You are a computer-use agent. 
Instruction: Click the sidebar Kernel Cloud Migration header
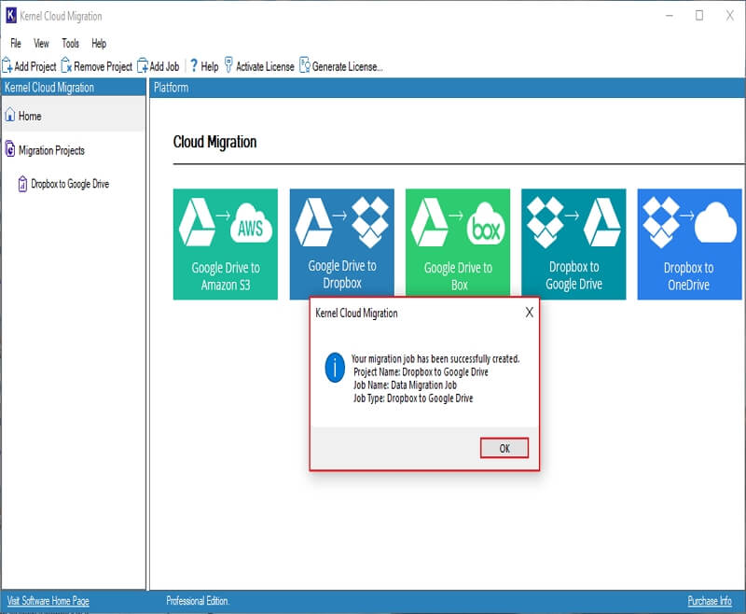74,88
